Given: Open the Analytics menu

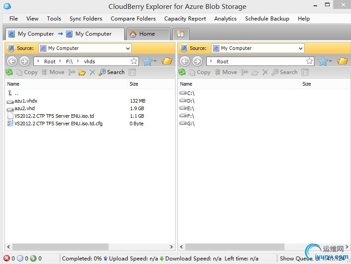Looking at the screenshot, I should coord(225,19).
